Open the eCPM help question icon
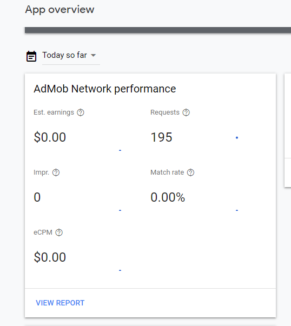This screenshot has height=326, width=291. coord(59,232)
